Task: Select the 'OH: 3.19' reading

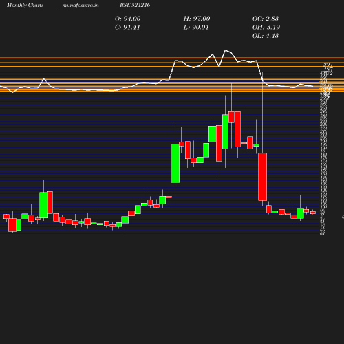Action: coord(266,27)
